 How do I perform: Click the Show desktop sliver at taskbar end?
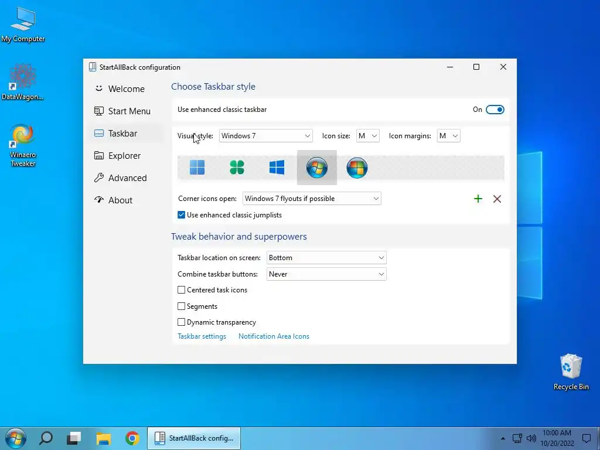pos(598,438)
